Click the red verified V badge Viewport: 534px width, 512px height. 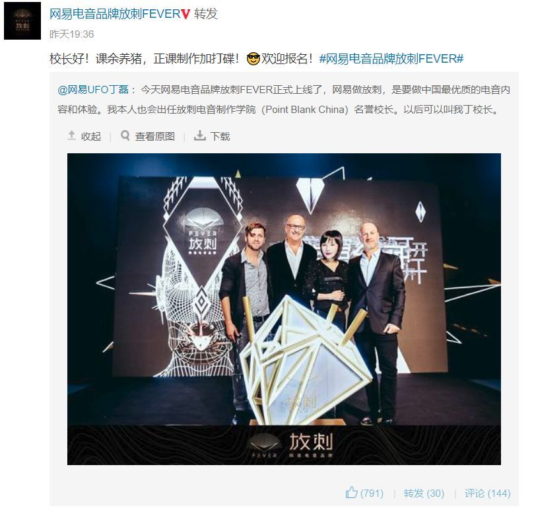(185, 14)
